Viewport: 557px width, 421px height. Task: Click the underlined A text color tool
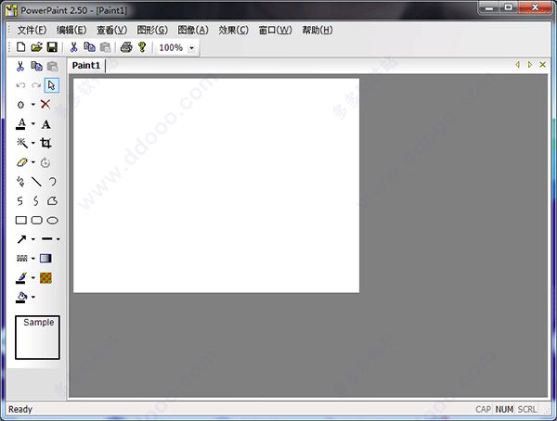pyautogui.click(x=21, y=124)
